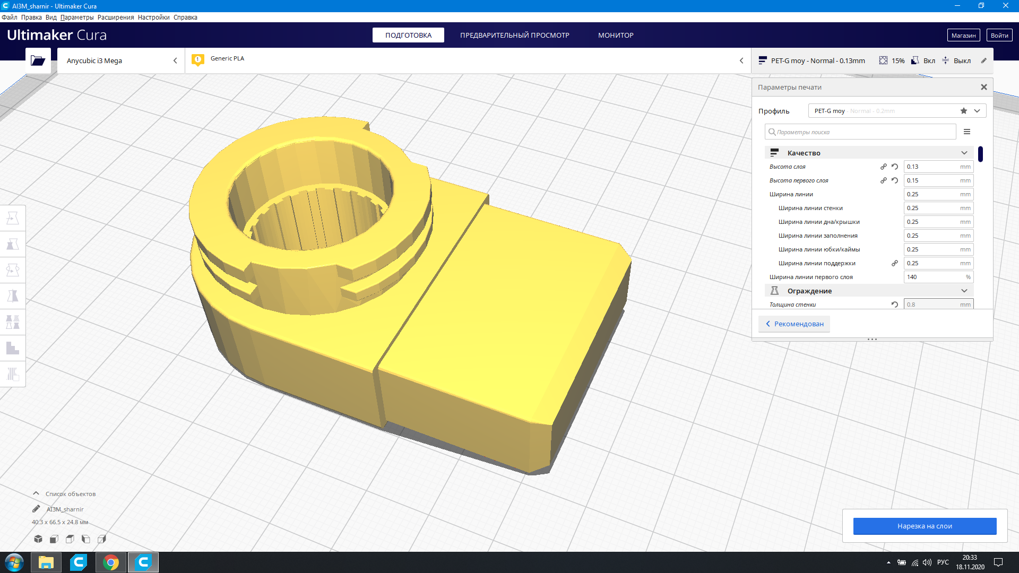Viewport: 1019px width, 573px height.
Task: Collapse the Качество settings section
Action: click(964, 153)
